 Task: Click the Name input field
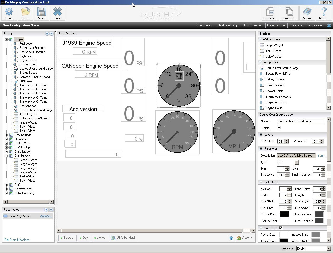pos(300,121)
